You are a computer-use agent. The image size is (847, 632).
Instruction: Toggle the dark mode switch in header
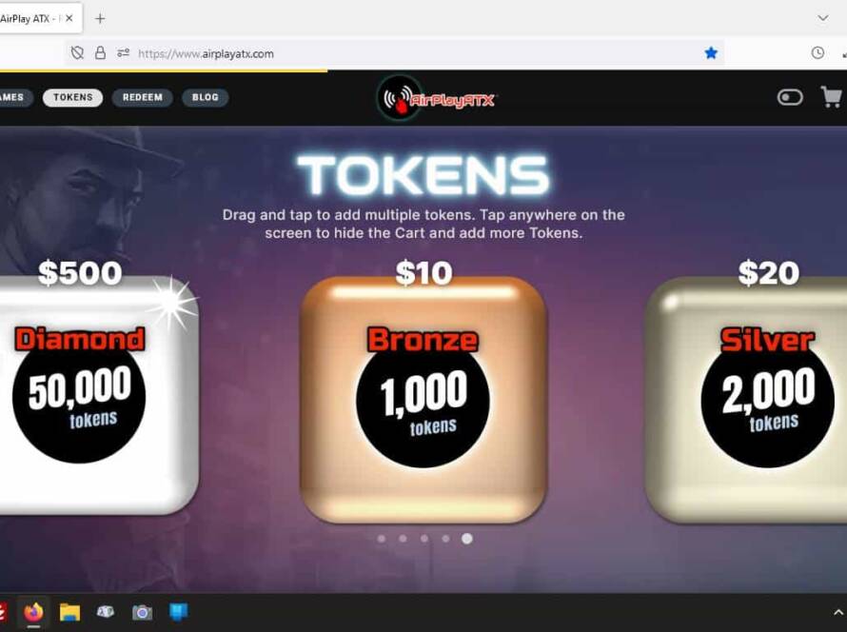[790, 97]
